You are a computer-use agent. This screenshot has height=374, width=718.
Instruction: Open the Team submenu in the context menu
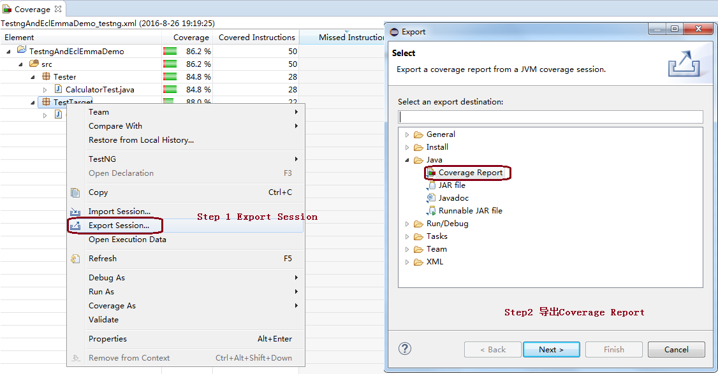pos(186,112)
